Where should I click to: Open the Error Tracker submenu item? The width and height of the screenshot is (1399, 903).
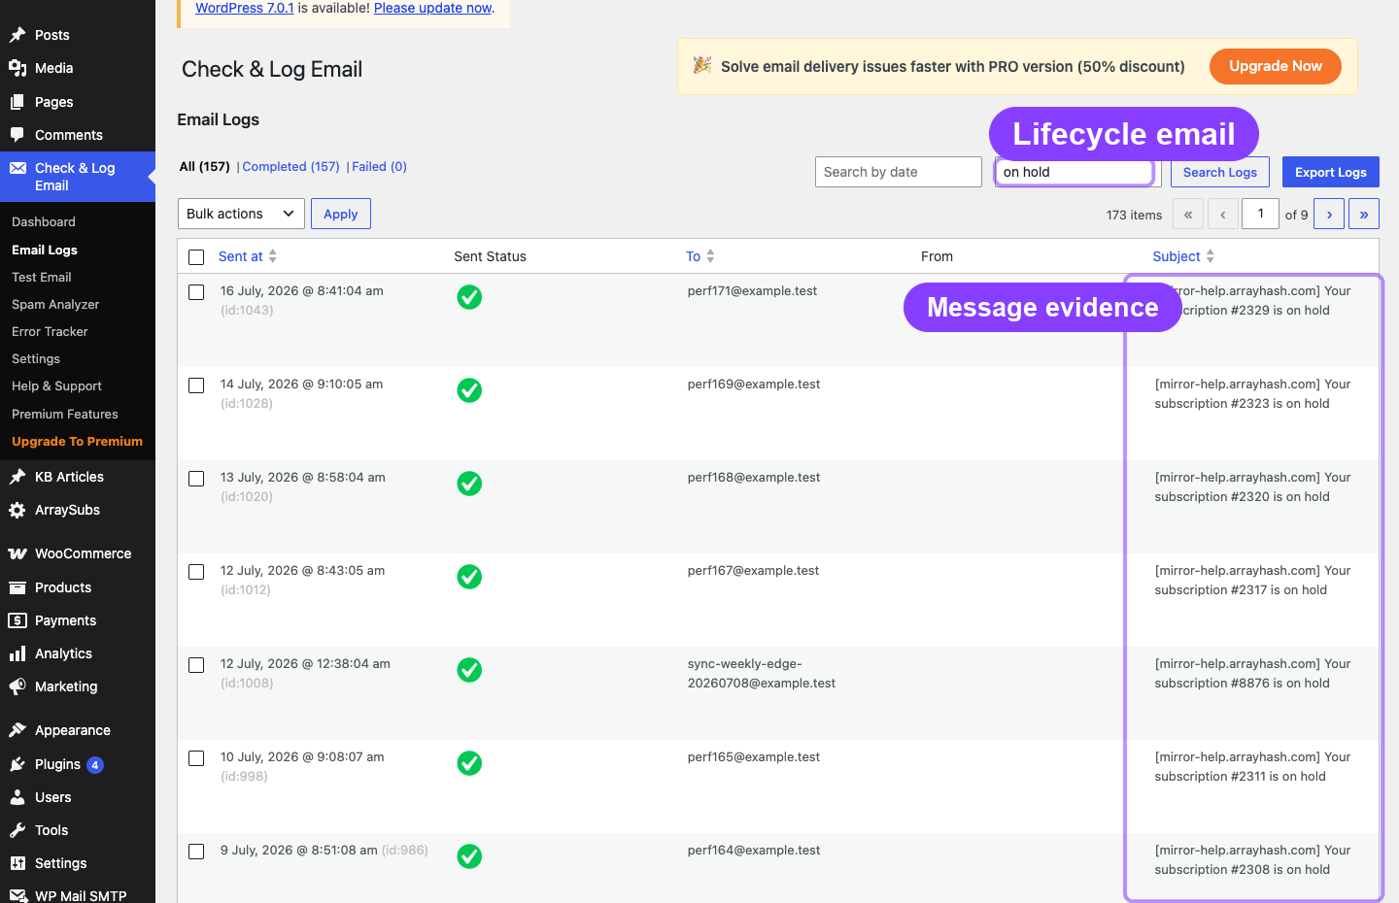(x=50, y=331)
